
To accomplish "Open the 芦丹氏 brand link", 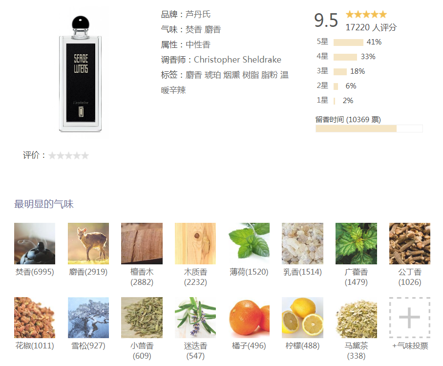I will tap(198, 14).
